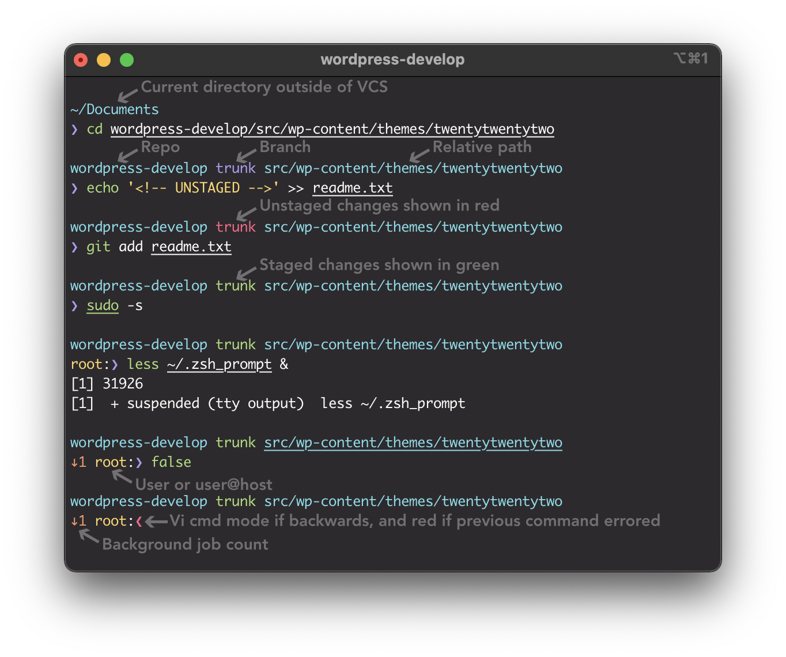Click the ⌥⌘1 shortcut indicator in title bar
This screenshot has width=786, height=657.
pyautogui.click(x=690, y=58)
